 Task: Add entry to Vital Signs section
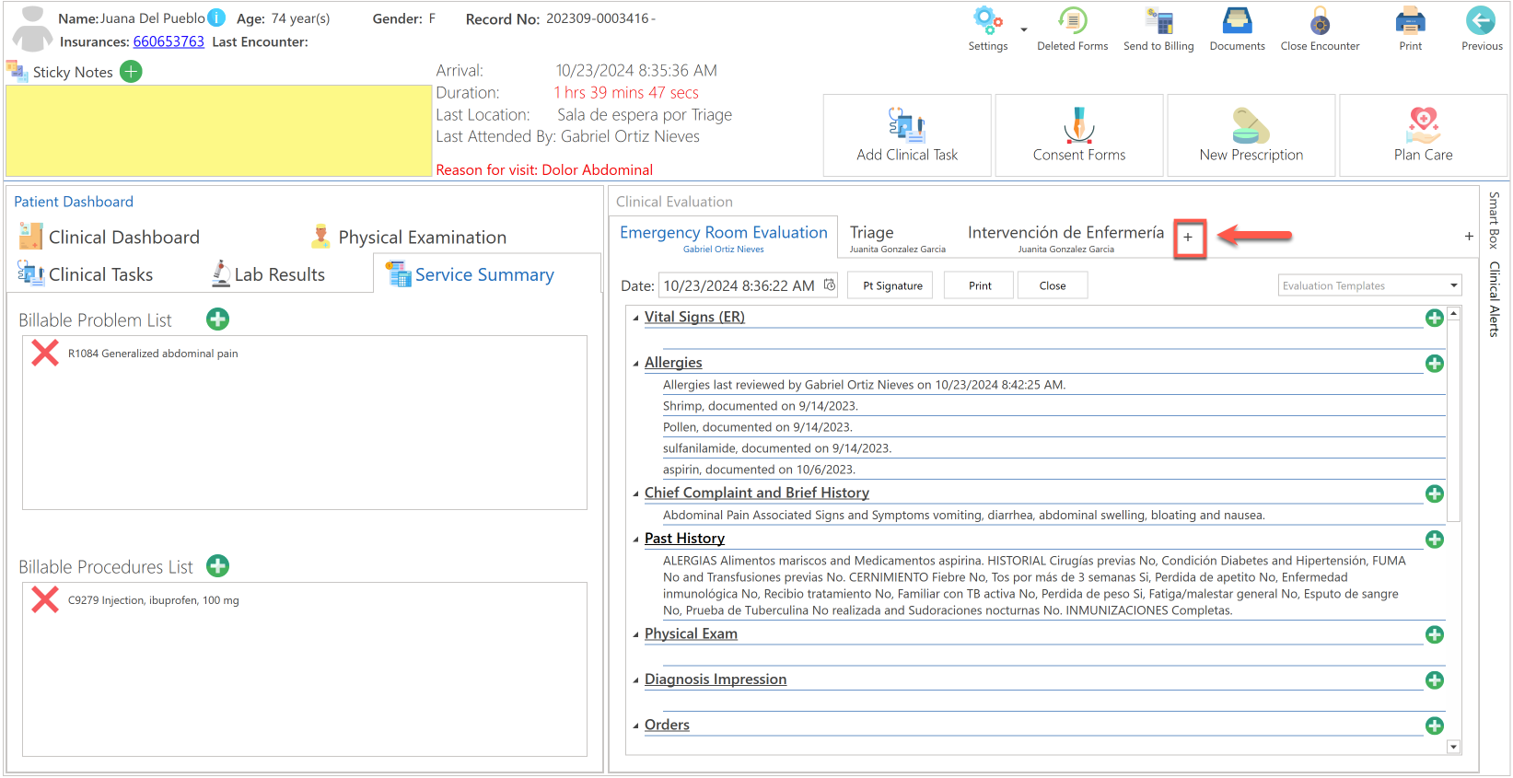(1434, 318)
